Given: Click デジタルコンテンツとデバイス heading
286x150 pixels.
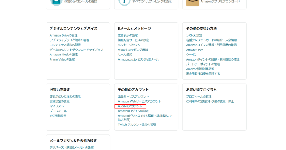Looking at the screenshot, I should coord(73,28).
